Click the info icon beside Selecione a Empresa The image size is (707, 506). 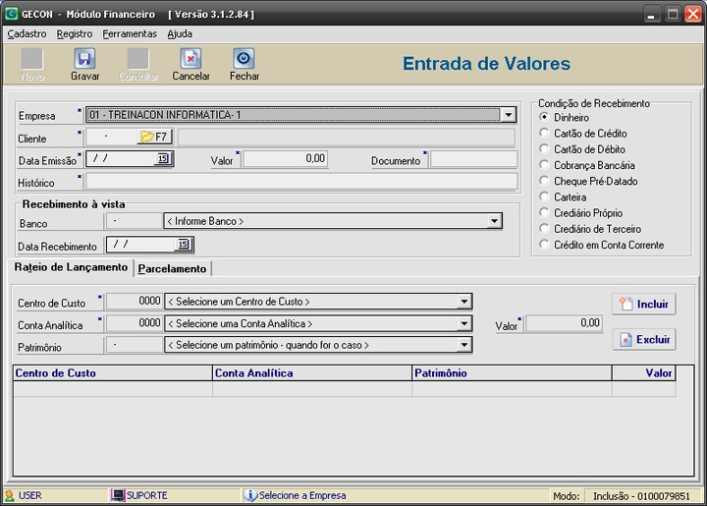click(250, 495)
